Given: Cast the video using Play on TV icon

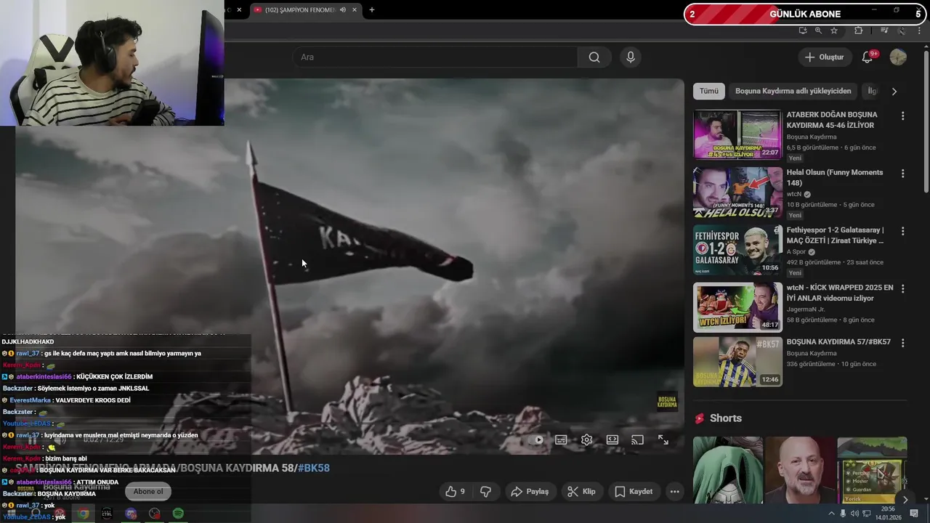Looking at the screenshot, I should (637, 439).
